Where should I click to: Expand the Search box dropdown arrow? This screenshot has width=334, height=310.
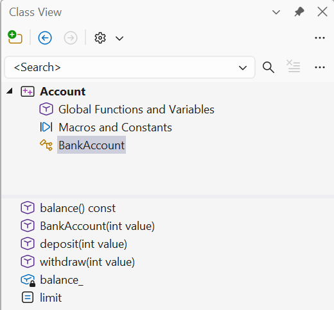[x=243, y=68]
